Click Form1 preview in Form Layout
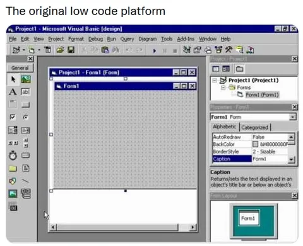This screenshot has height=246, width=303. 249,218
